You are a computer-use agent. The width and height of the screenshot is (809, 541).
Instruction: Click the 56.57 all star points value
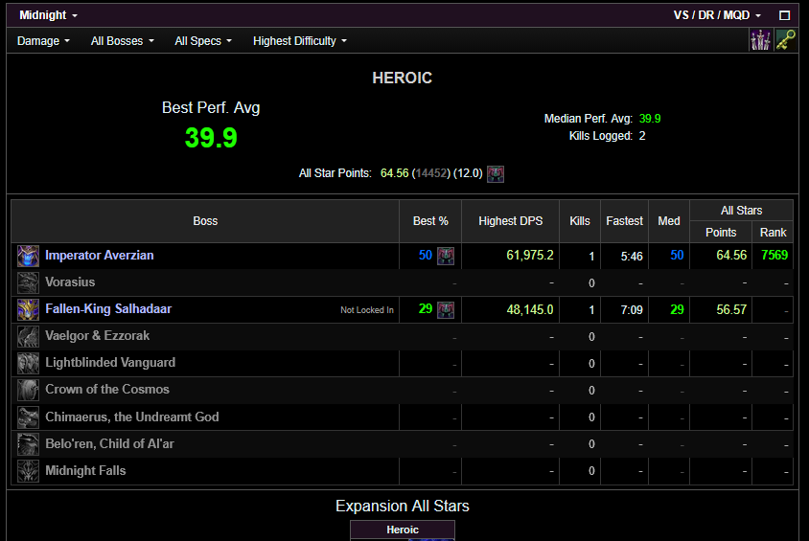(x=731, y=309)
